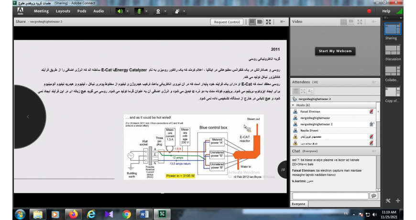The width and height of the screenshot is (416, 220).
Task: Click the webcam icon in top toolbar
Action: [x=158, y=11]
